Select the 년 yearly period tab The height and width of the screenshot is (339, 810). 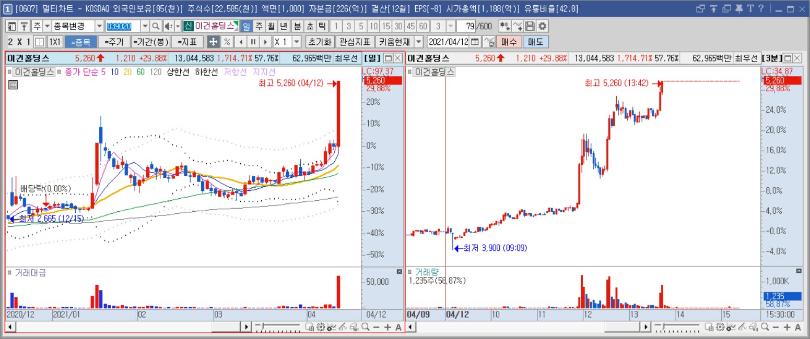tap(283, 26)
